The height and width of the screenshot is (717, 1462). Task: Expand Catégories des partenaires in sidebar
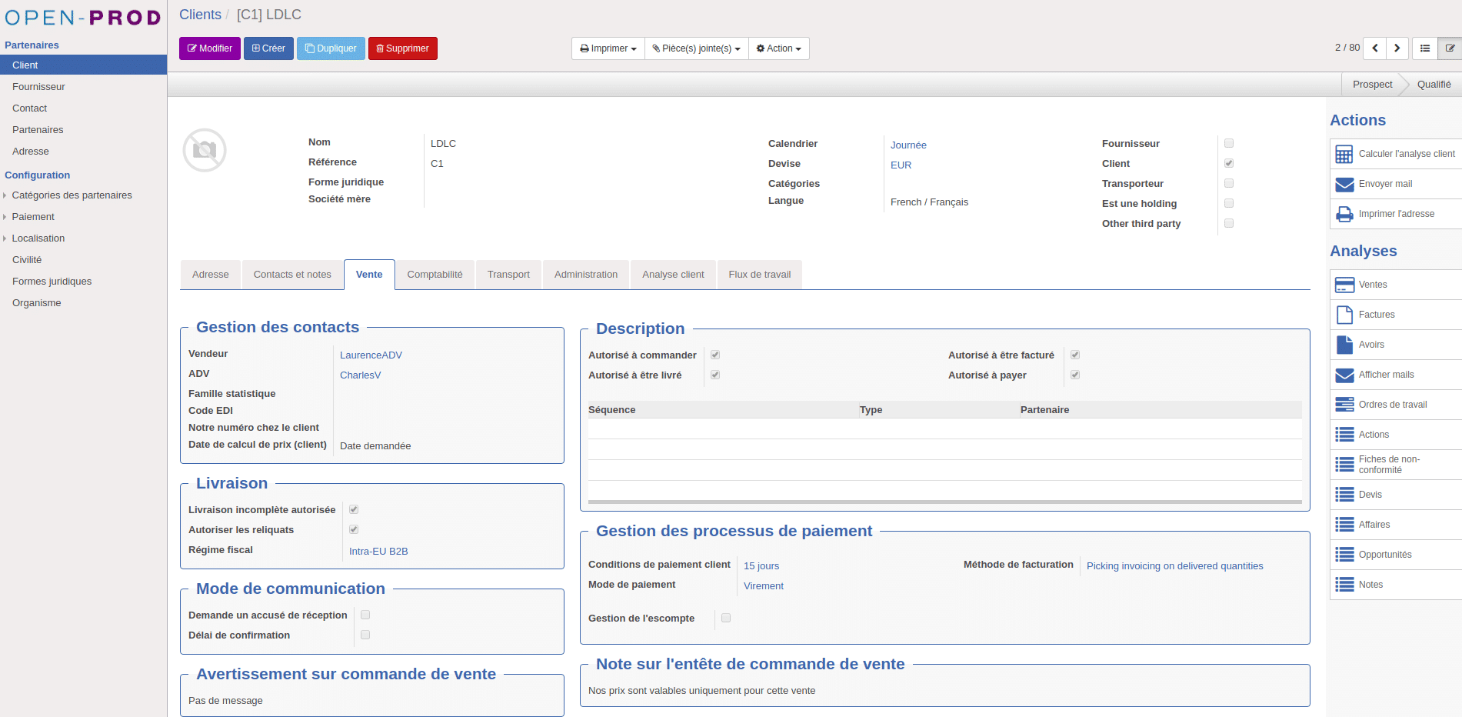click(x=72, y=195)
